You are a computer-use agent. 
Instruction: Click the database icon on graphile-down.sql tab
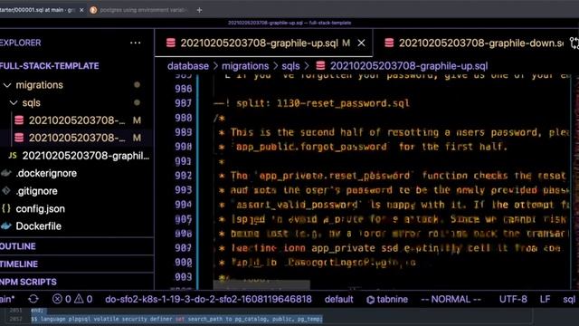click(x=389, y=43)
